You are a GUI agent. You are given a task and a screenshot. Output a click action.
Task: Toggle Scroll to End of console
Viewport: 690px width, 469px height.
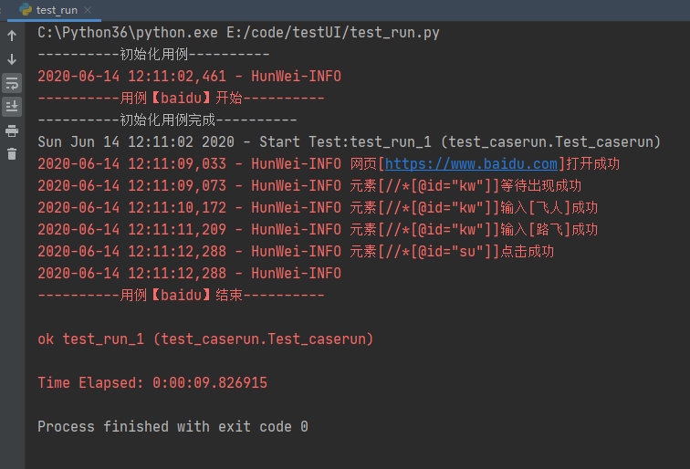coord(12,107)
